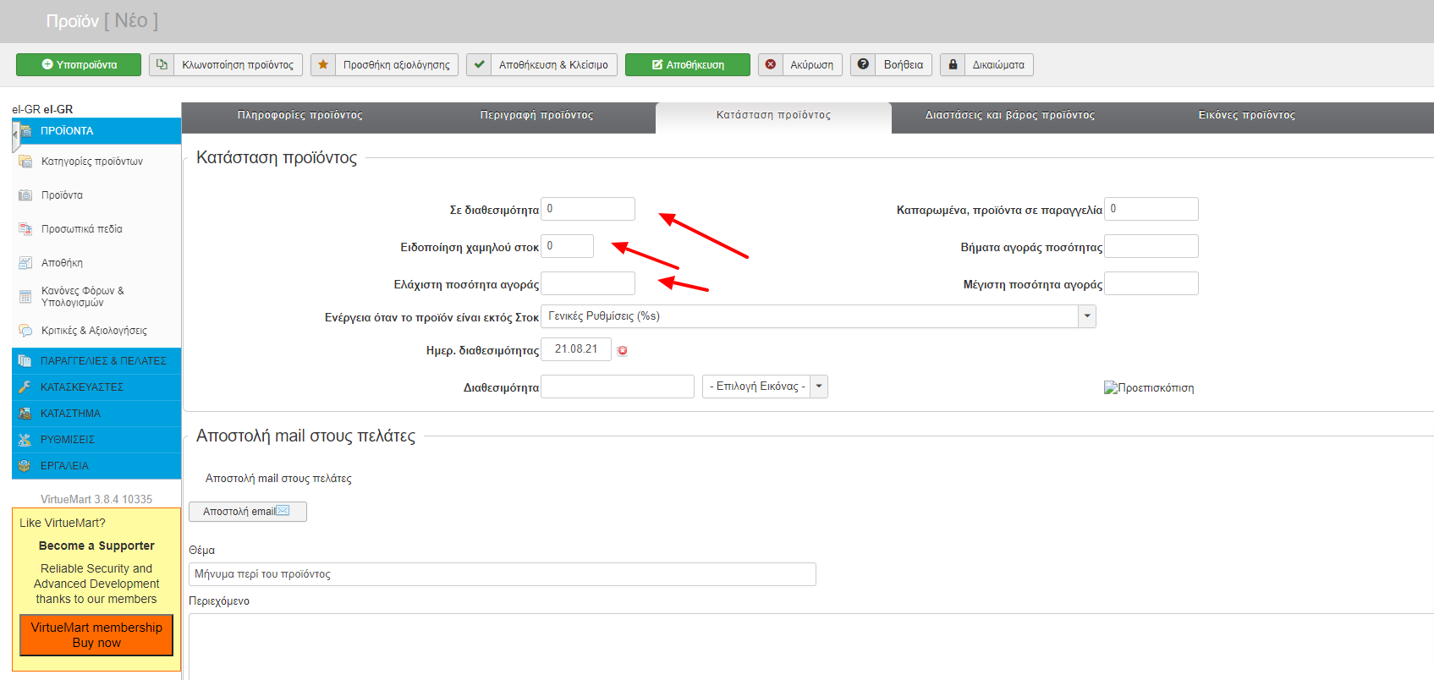Click the Ακύρωση button

click(800, 65)
